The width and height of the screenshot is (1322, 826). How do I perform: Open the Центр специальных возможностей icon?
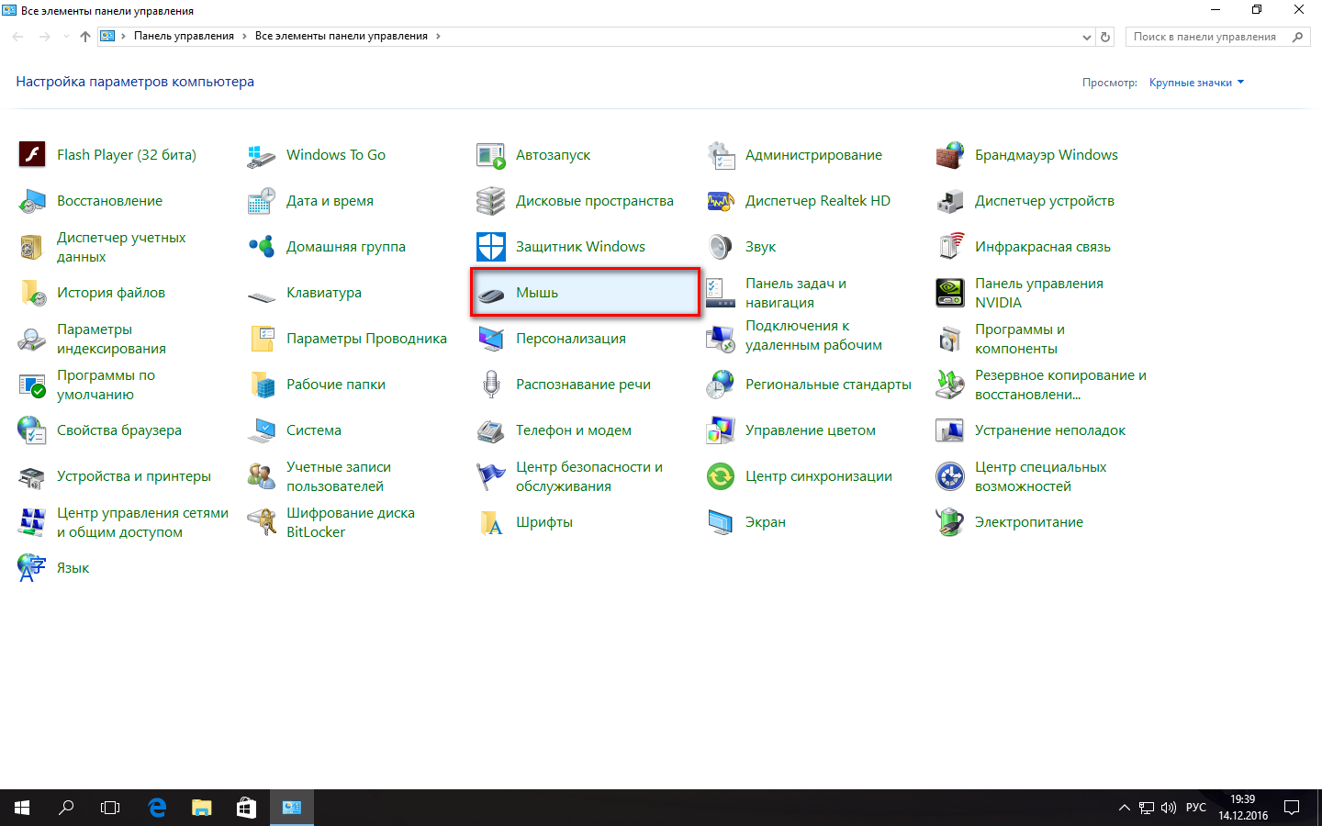950,476
